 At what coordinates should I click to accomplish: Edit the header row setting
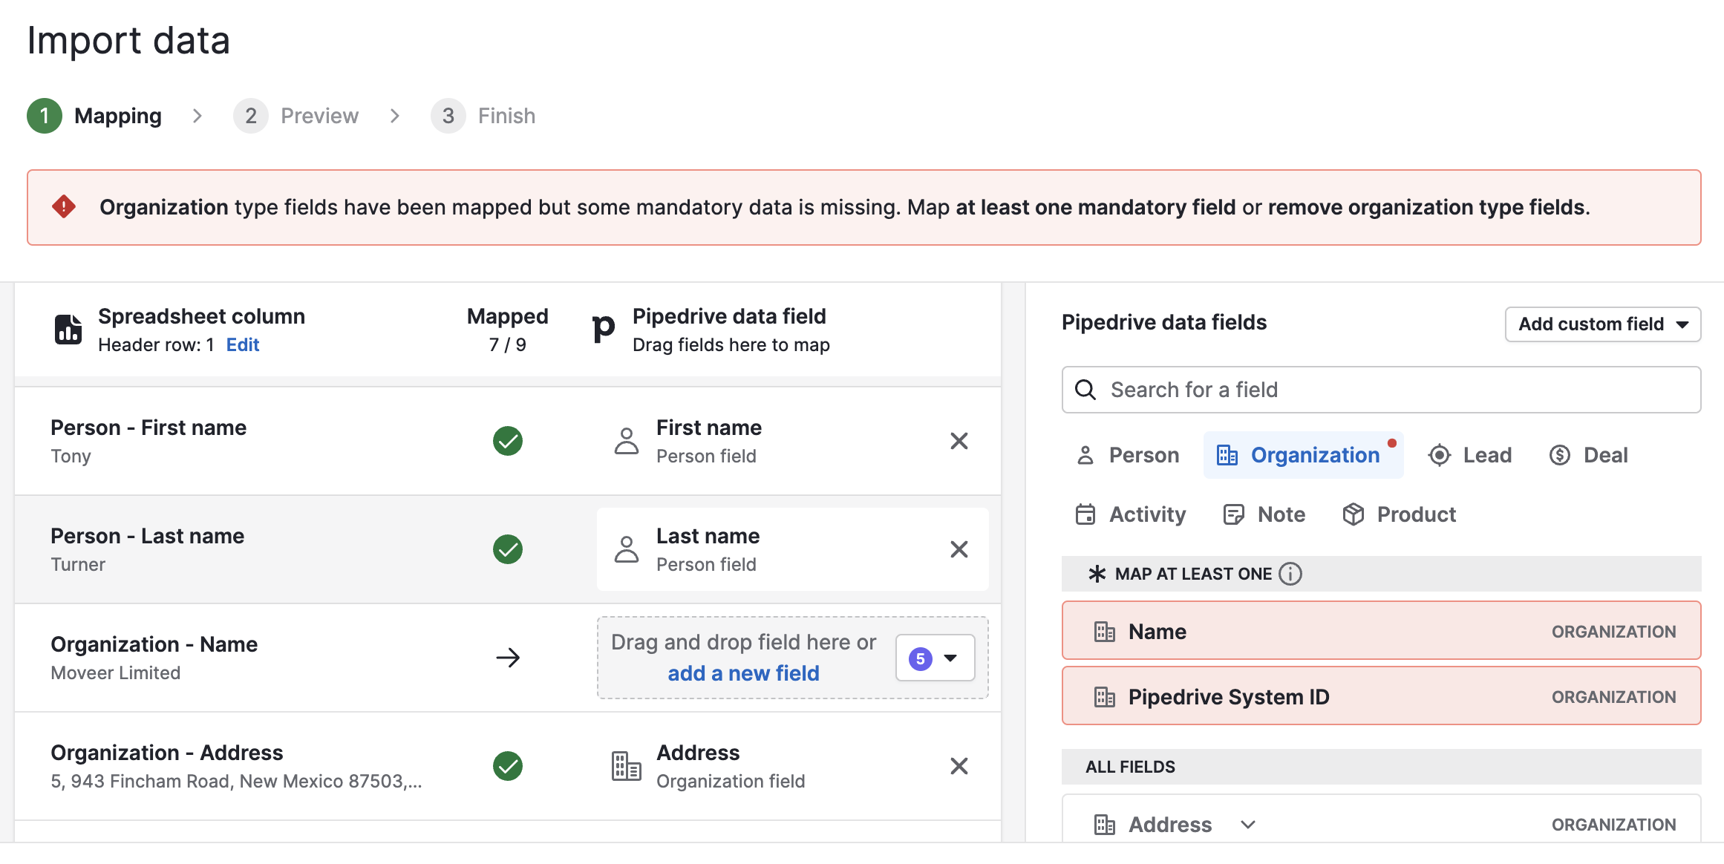coord(242,344)
